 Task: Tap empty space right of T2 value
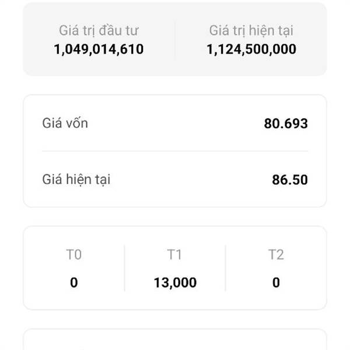coord(306,283)
